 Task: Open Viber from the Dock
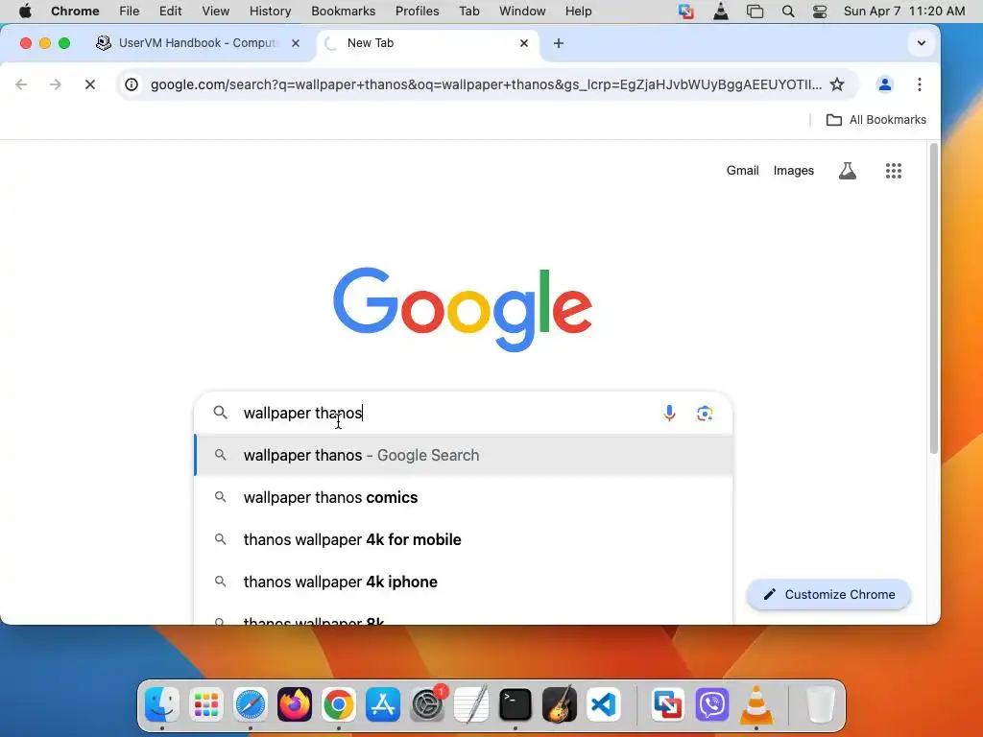(x=711, y=704)
